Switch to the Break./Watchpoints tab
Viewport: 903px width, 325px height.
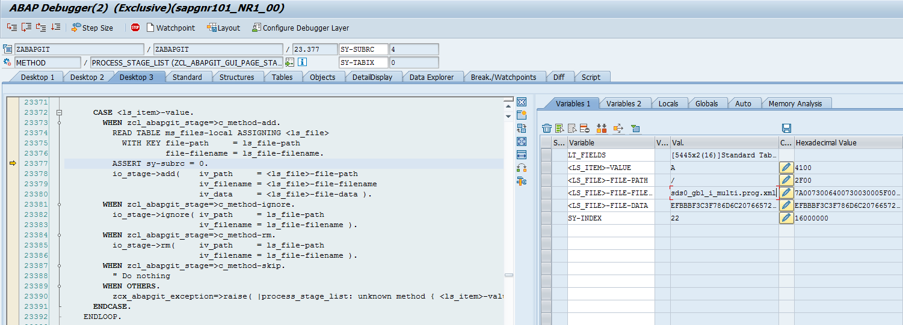click(503, 77)
